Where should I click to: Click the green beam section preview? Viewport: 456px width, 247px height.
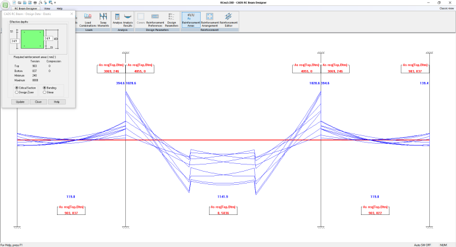click(32, 39)
